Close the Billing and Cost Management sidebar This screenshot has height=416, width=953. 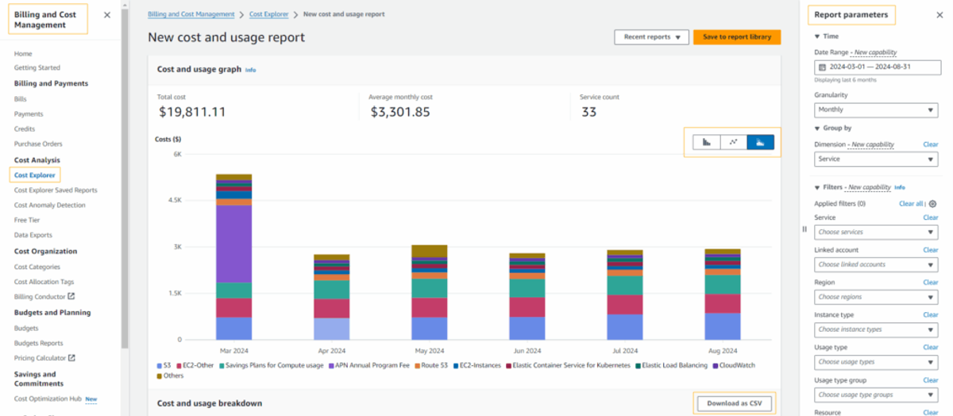coord(107,15)
